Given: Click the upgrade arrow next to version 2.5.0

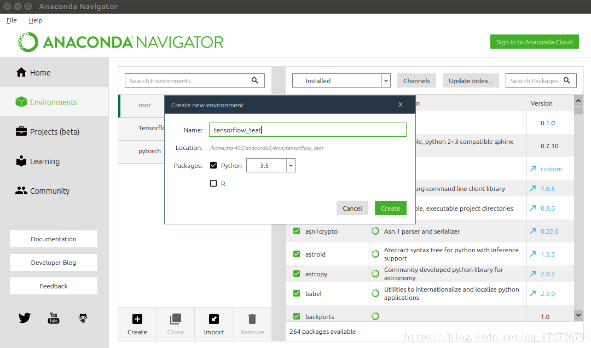Looking at the screenshot, I should [533, 293].
